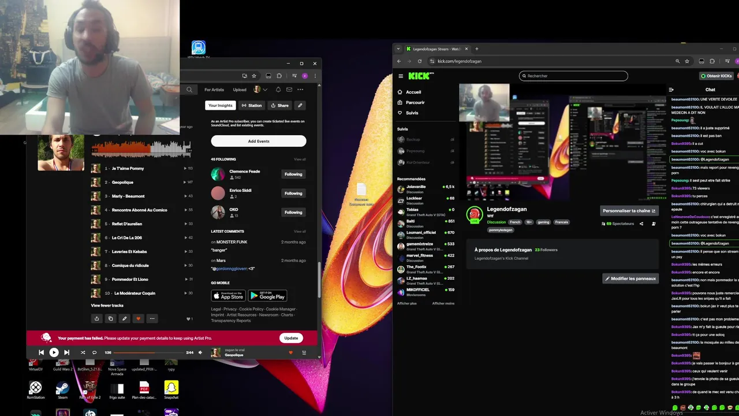Skip to next track in SoundCloud player
This screenshot has width=739, height=416.
[x=66, y=352]
